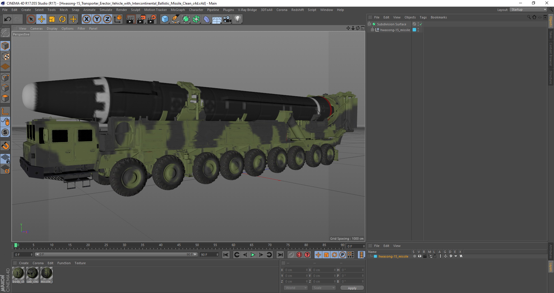Select the Live Selection tool

click(31, 19)
